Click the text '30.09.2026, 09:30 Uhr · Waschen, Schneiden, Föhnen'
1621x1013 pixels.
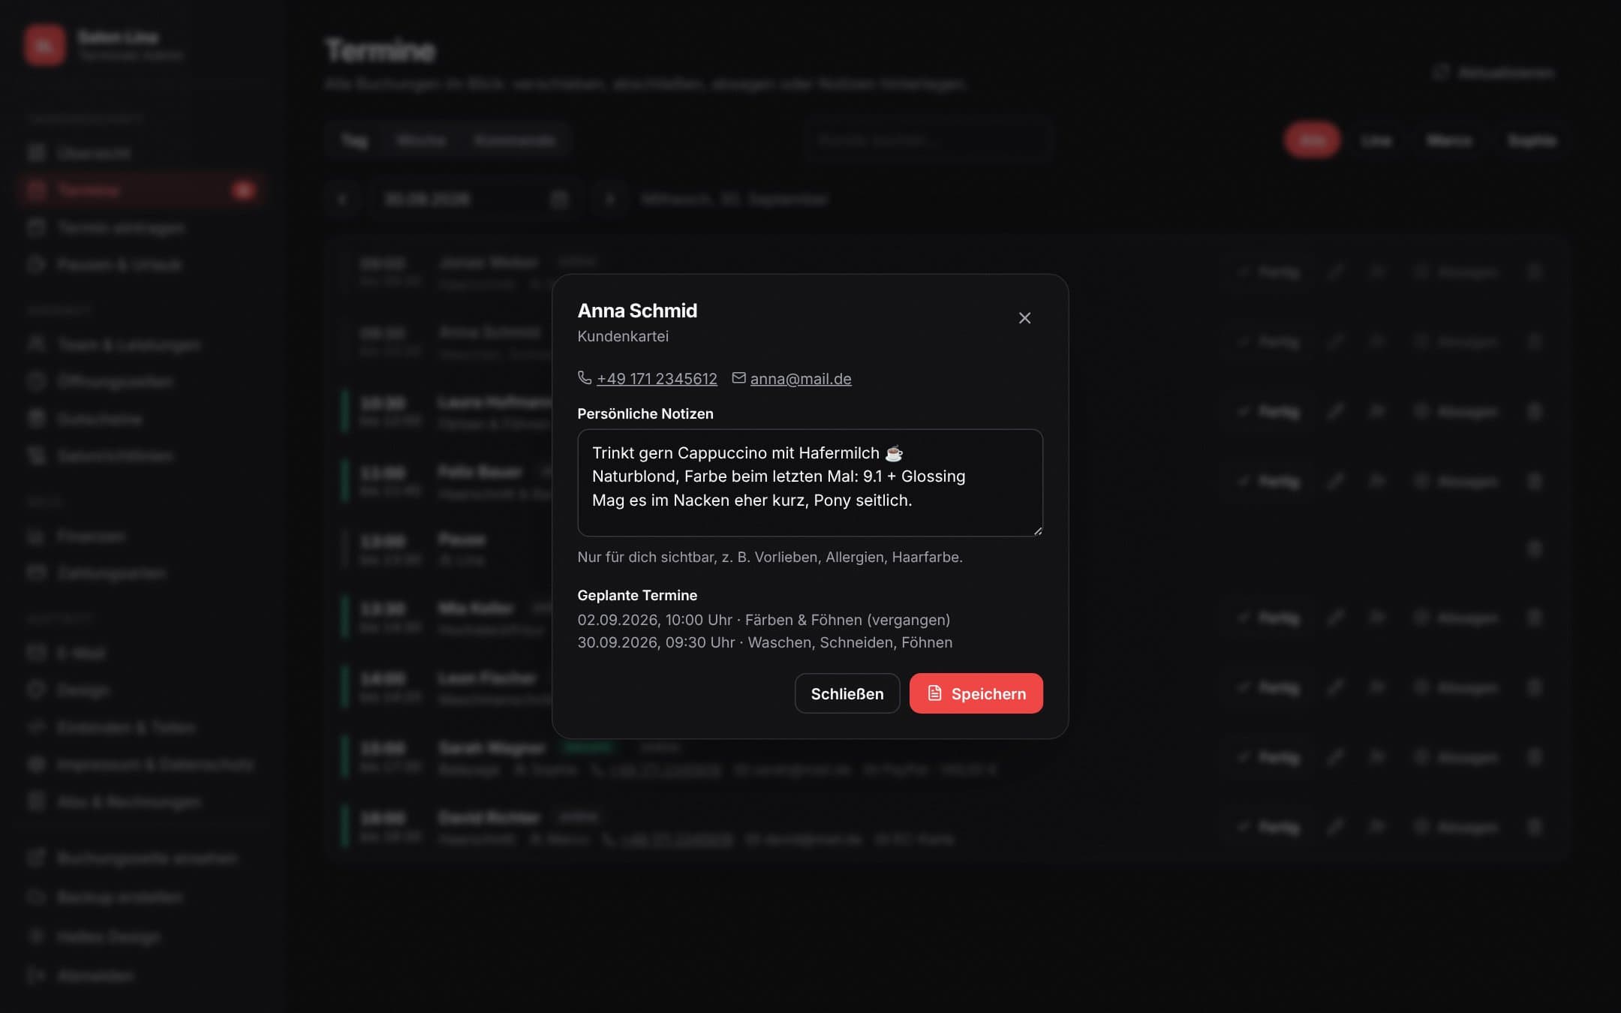765,642
